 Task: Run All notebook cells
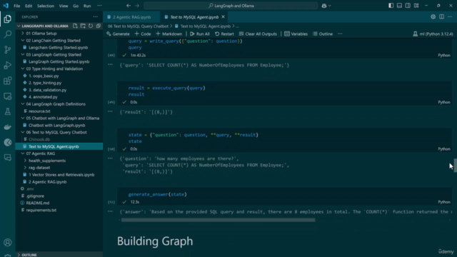pos(200,34)
